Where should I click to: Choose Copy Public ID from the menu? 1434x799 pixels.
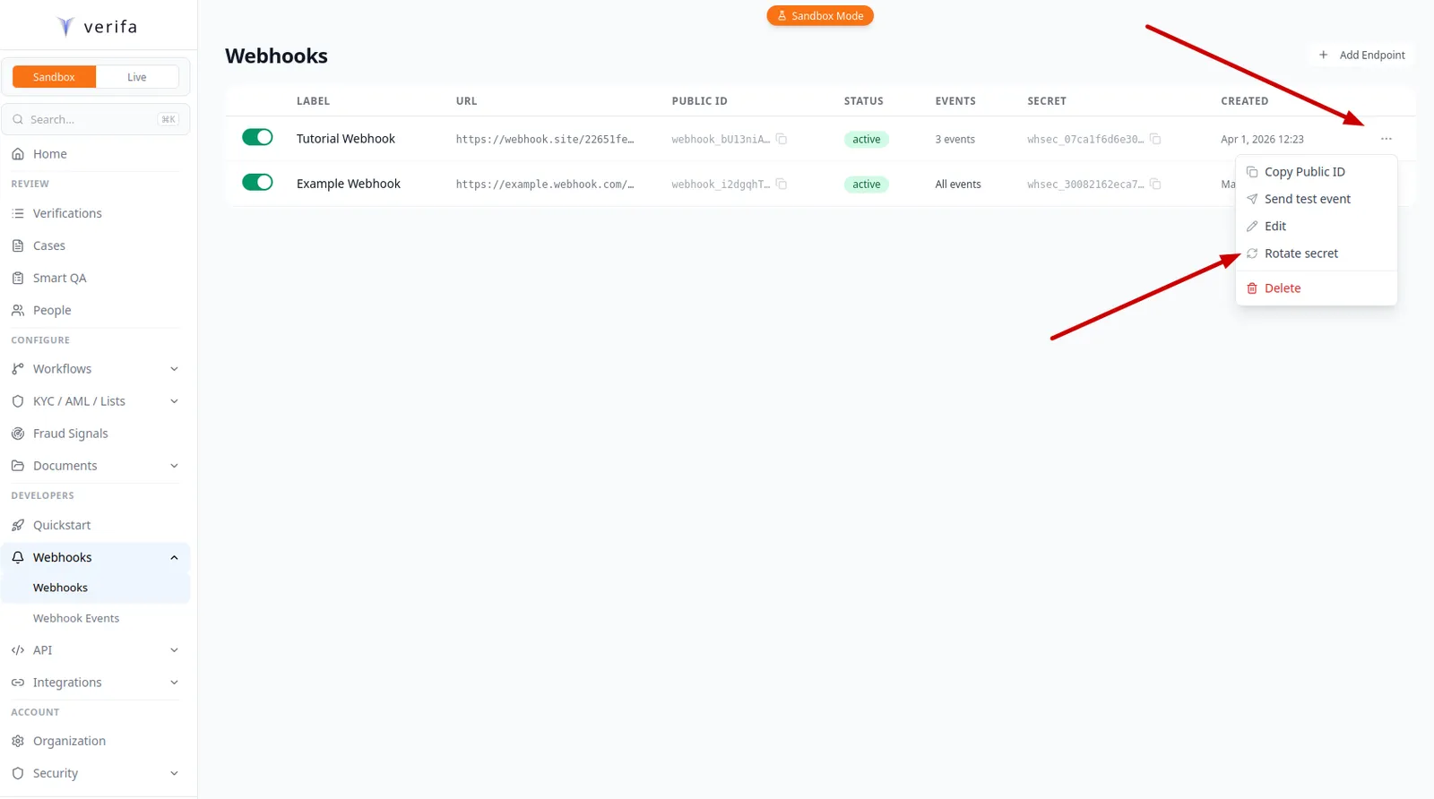1316,172
